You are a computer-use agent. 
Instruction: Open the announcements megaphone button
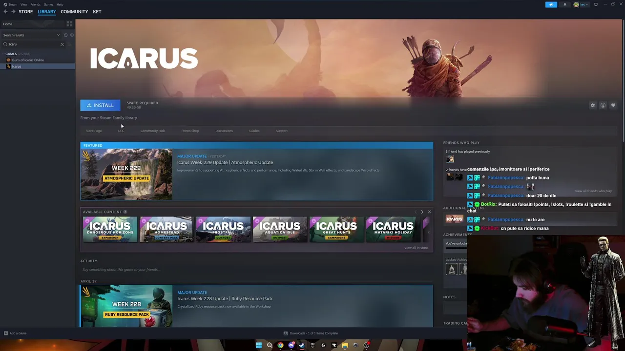pyautogui.click(x=551, y=4)
